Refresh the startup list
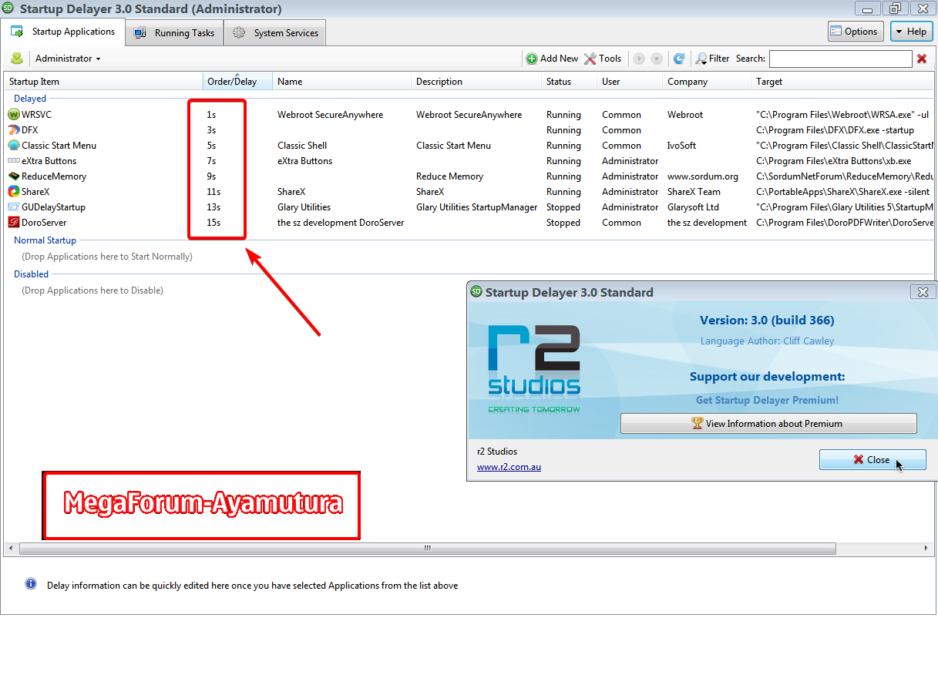This screenshot has width=938, height=685. (x=679, y=59)
